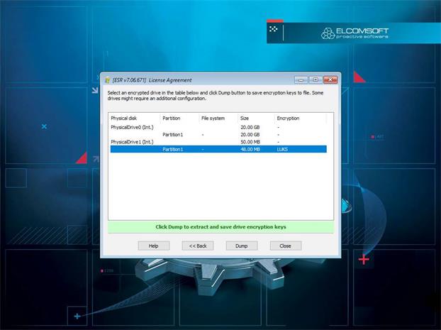The width and height of the screenshot is (441, 330).
Task: Click the Partition column header
Action: [x=179, y=119]
